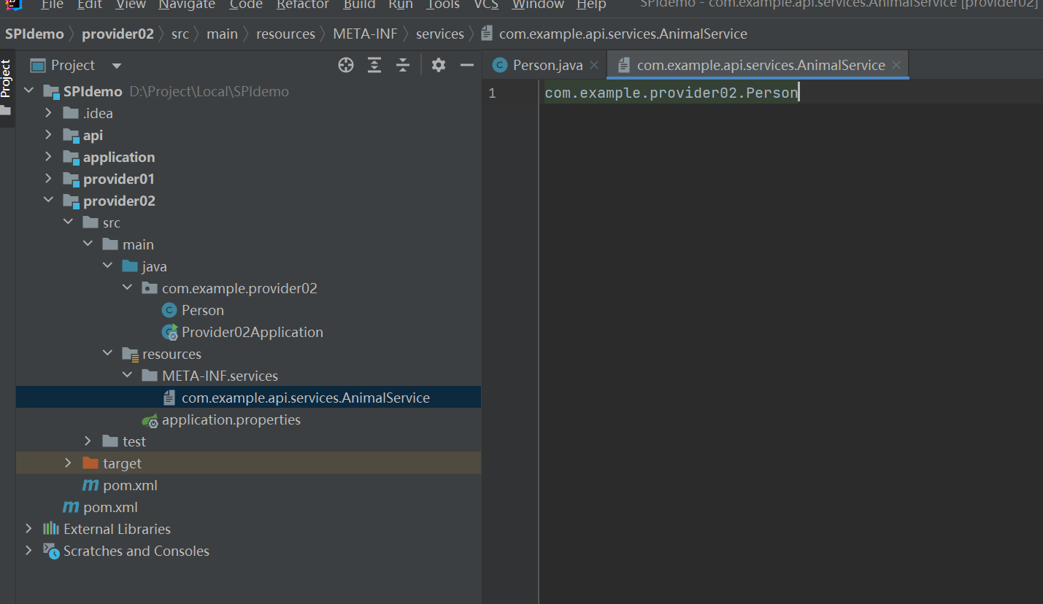Click the resources folder icon
This screenshot has height=604, width=1043.
tap(130, 354)
